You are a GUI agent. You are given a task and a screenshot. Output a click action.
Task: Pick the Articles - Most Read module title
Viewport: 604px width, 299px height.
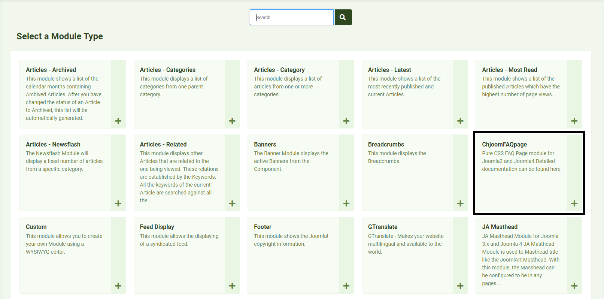[x=510, y=70]
